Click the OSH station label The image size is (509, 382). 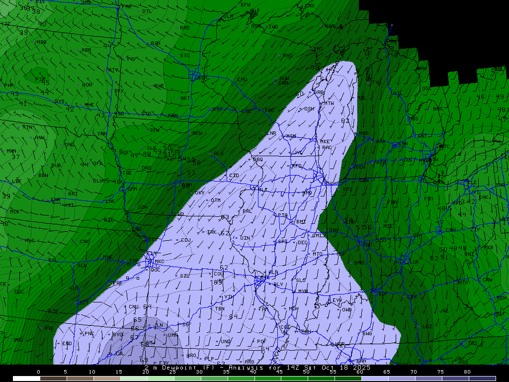pos(309,109)
